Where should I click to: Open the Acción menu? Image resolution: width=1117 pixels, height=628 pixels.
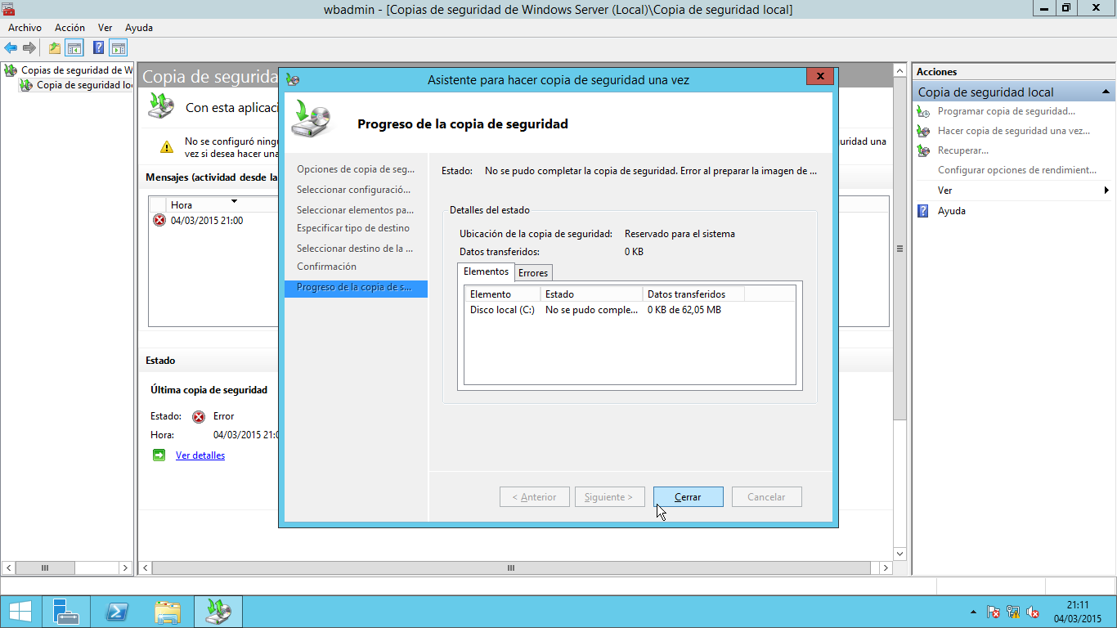click(x=70, y=28)
